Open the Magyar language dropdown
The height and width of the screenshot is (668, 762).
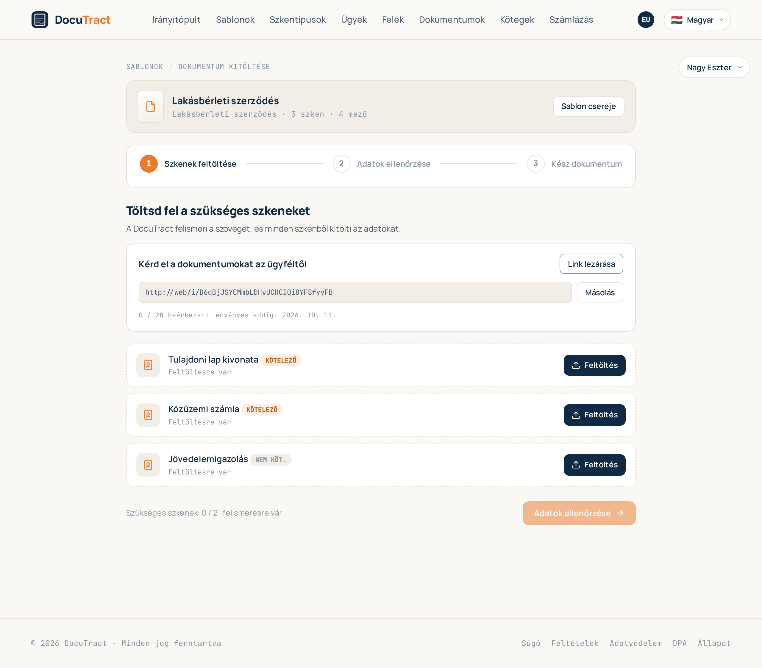pyautogui.click(x=697, y=20)
